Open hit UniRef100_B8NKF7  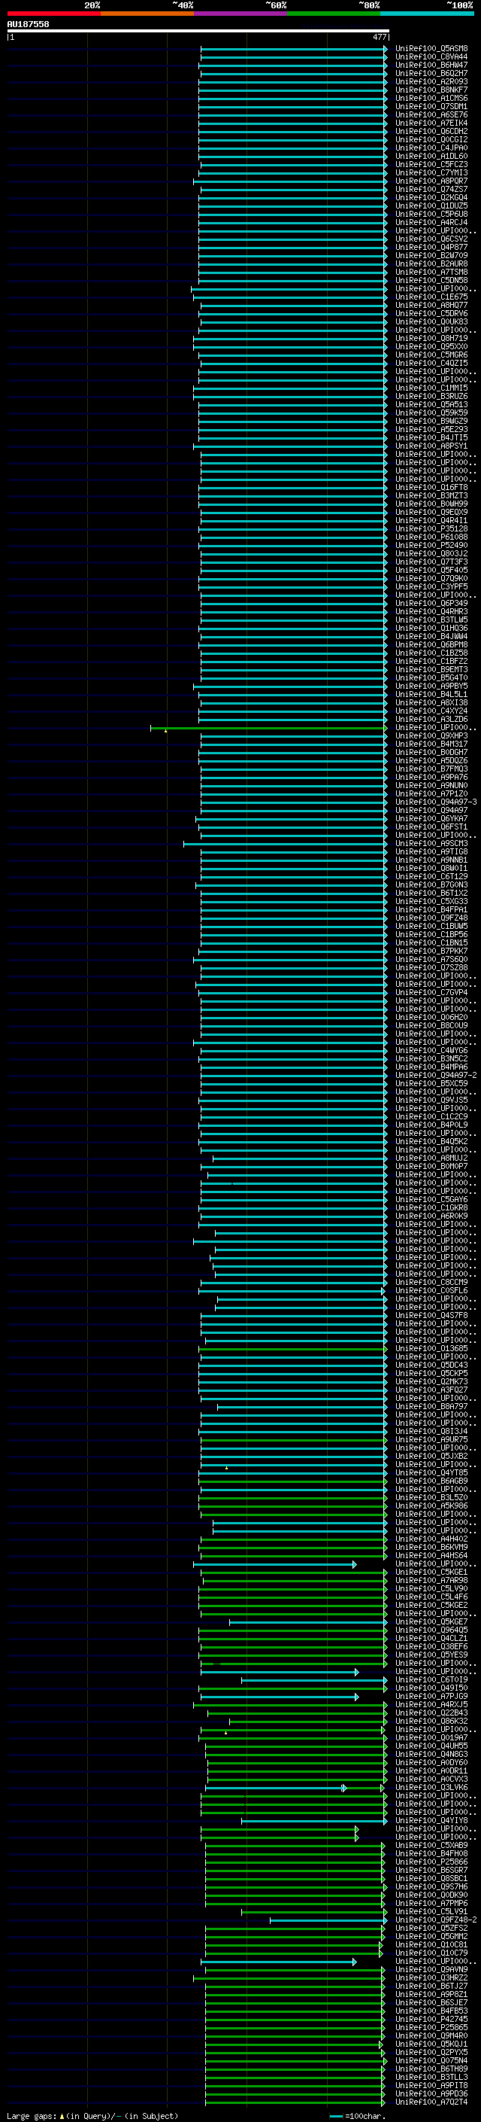pyautogui.click(x=431, y=90)
